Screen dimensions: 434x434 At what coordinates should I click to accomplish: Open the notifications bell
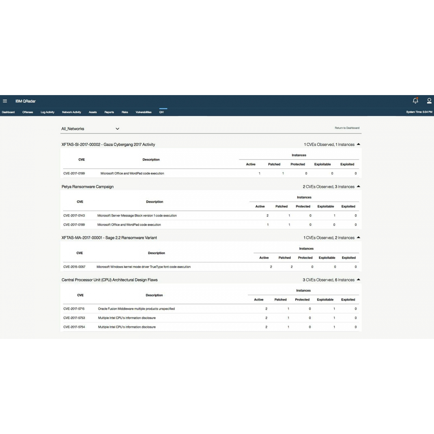pyautogui.click(x=415, y=101)
